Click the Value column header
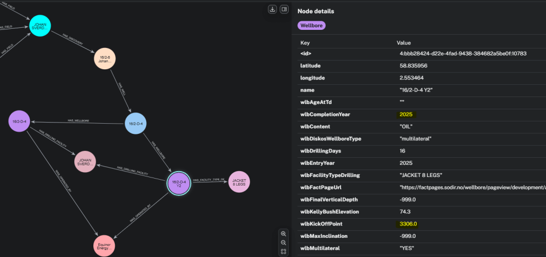546x257 pixels. click(x=403, y=42)
